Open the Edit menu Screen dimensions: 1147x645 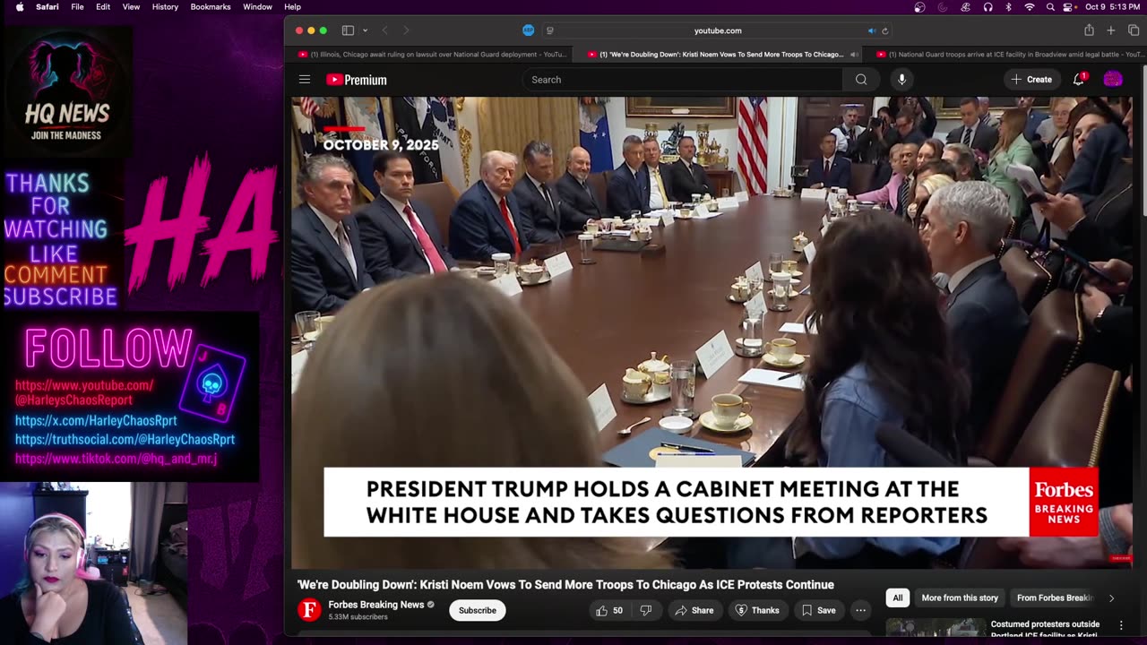[x=103, y=7]
